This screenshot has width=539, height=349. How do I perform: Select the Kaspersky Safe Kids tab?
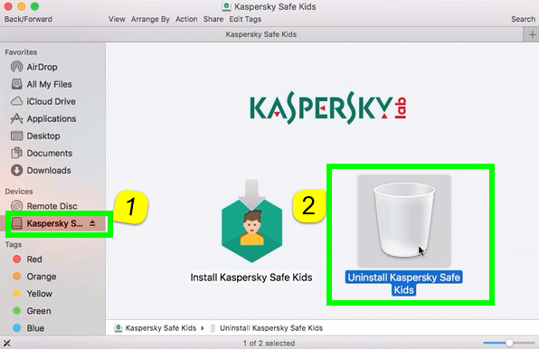point(260,34)
